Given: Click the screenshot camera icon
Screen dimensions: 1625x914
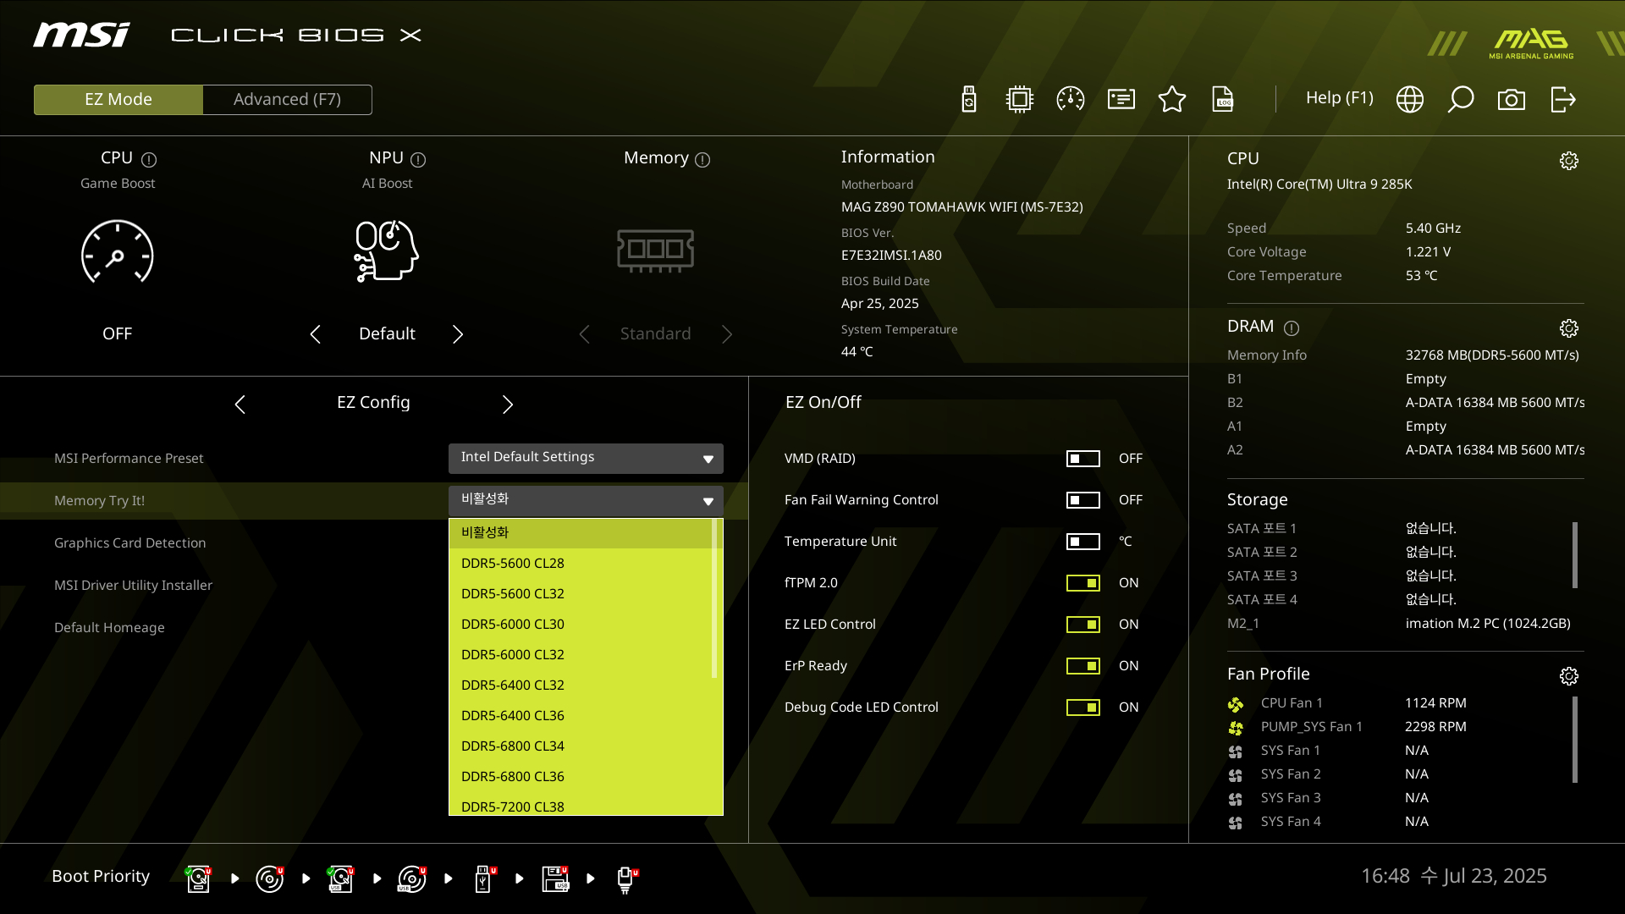Looking at the screenshot, I should 1511,99.
